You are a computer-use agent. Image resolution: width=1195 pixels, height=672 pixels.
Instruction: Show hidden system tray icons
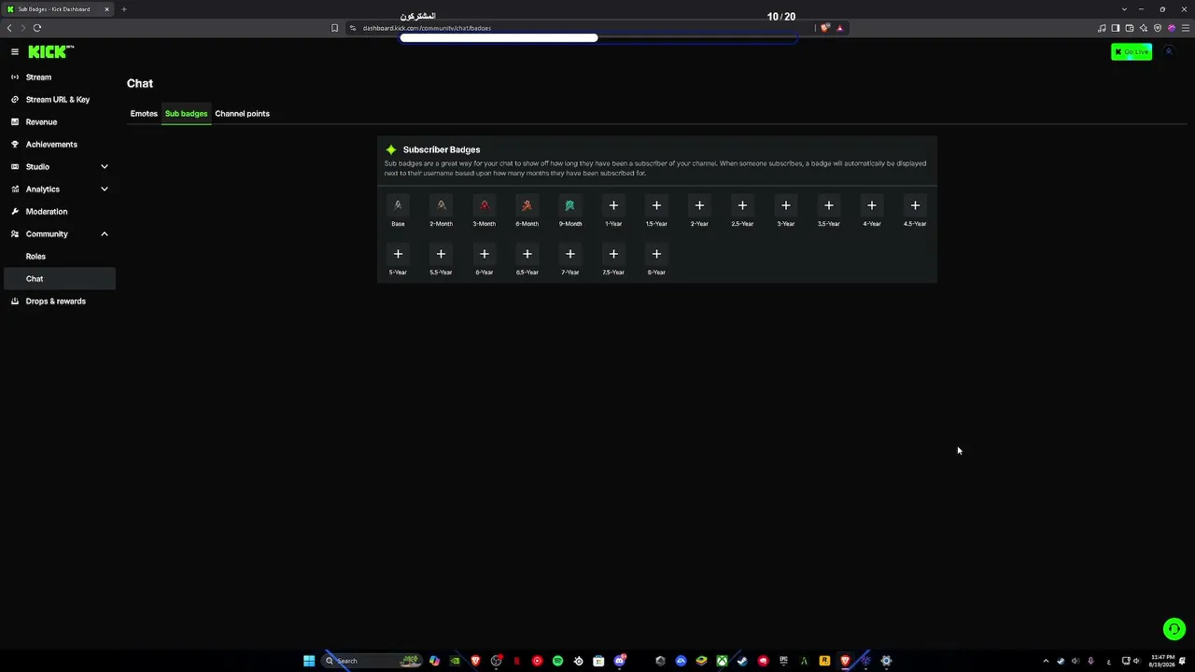(1046, 661)
